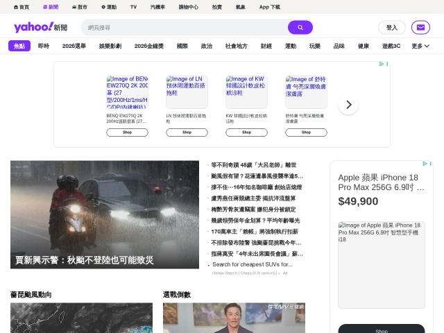Open 拍賣 in top bar
Image resolution: width=444 pixels, height=333 pixels.
pos(217,7)
